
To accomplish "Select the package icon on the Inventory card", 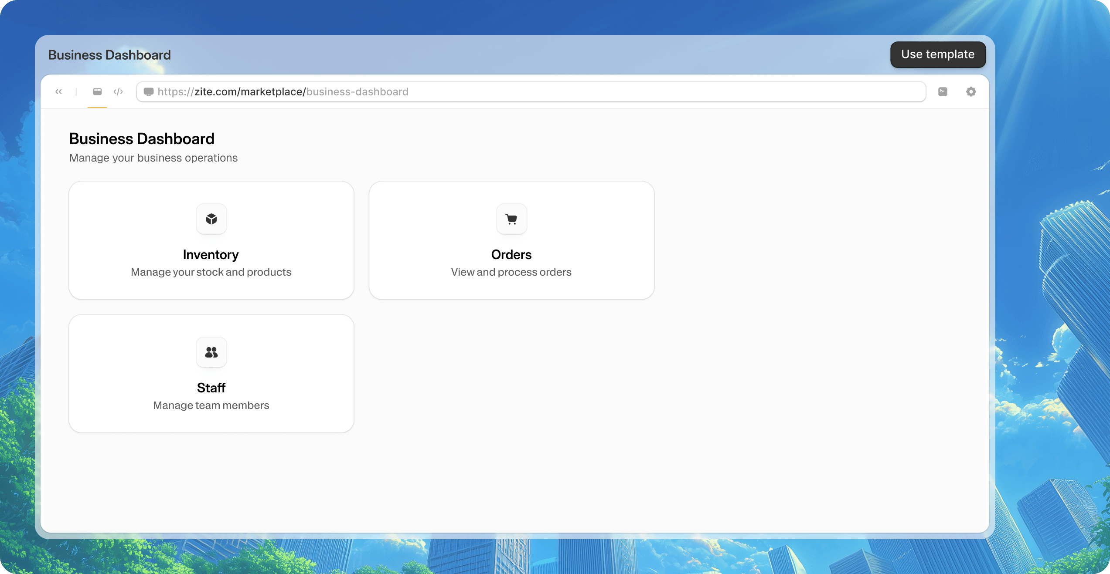I will [211, 219].
